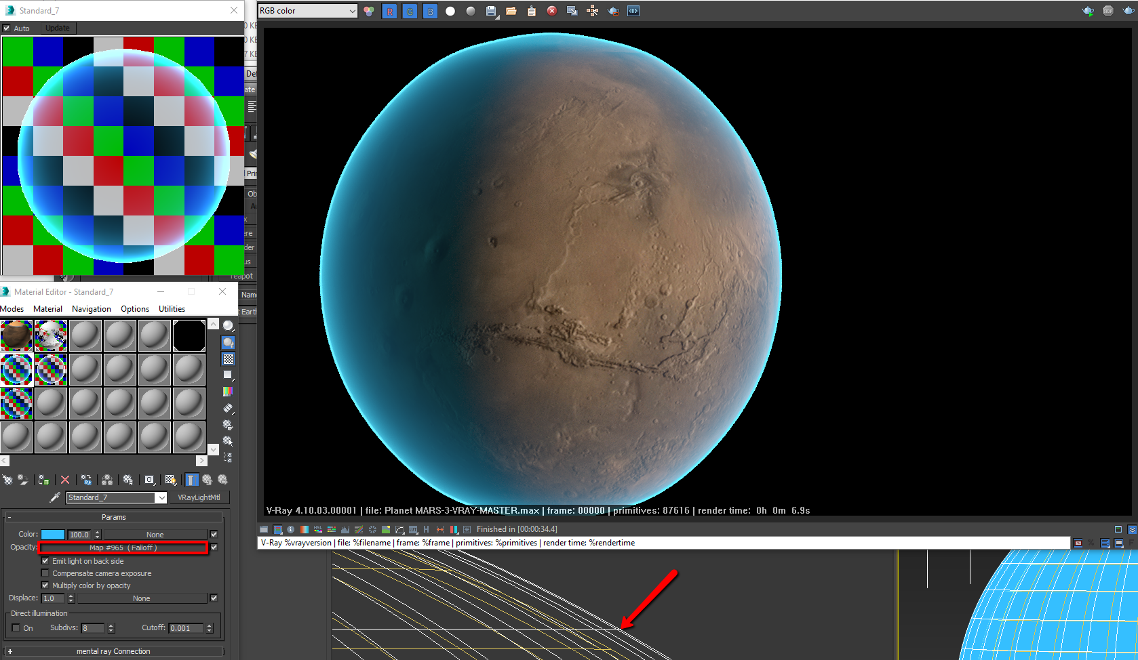Adjust Subdivs spinner arrows

tap(111, 628)
